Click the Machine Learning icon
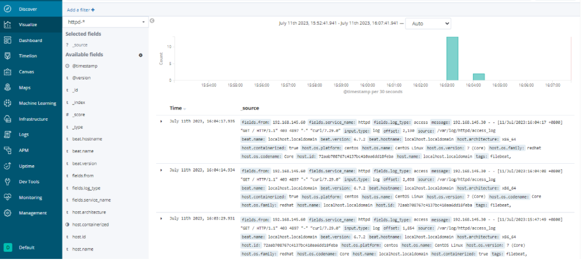 click(8, 103)
